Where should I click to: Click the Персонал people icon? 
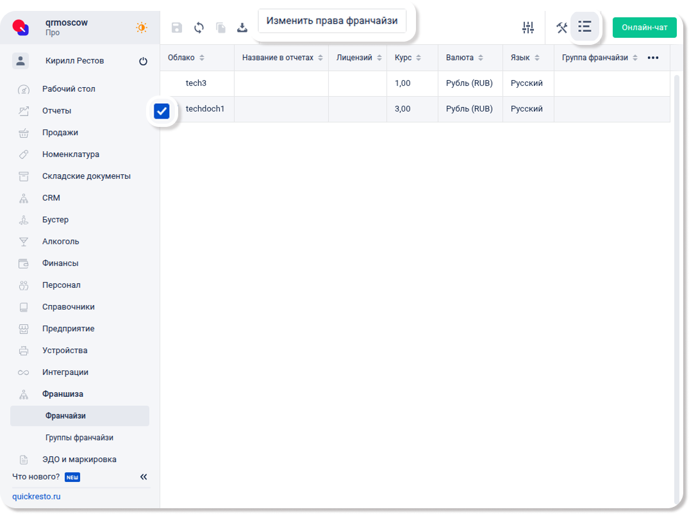coord(24,286)
